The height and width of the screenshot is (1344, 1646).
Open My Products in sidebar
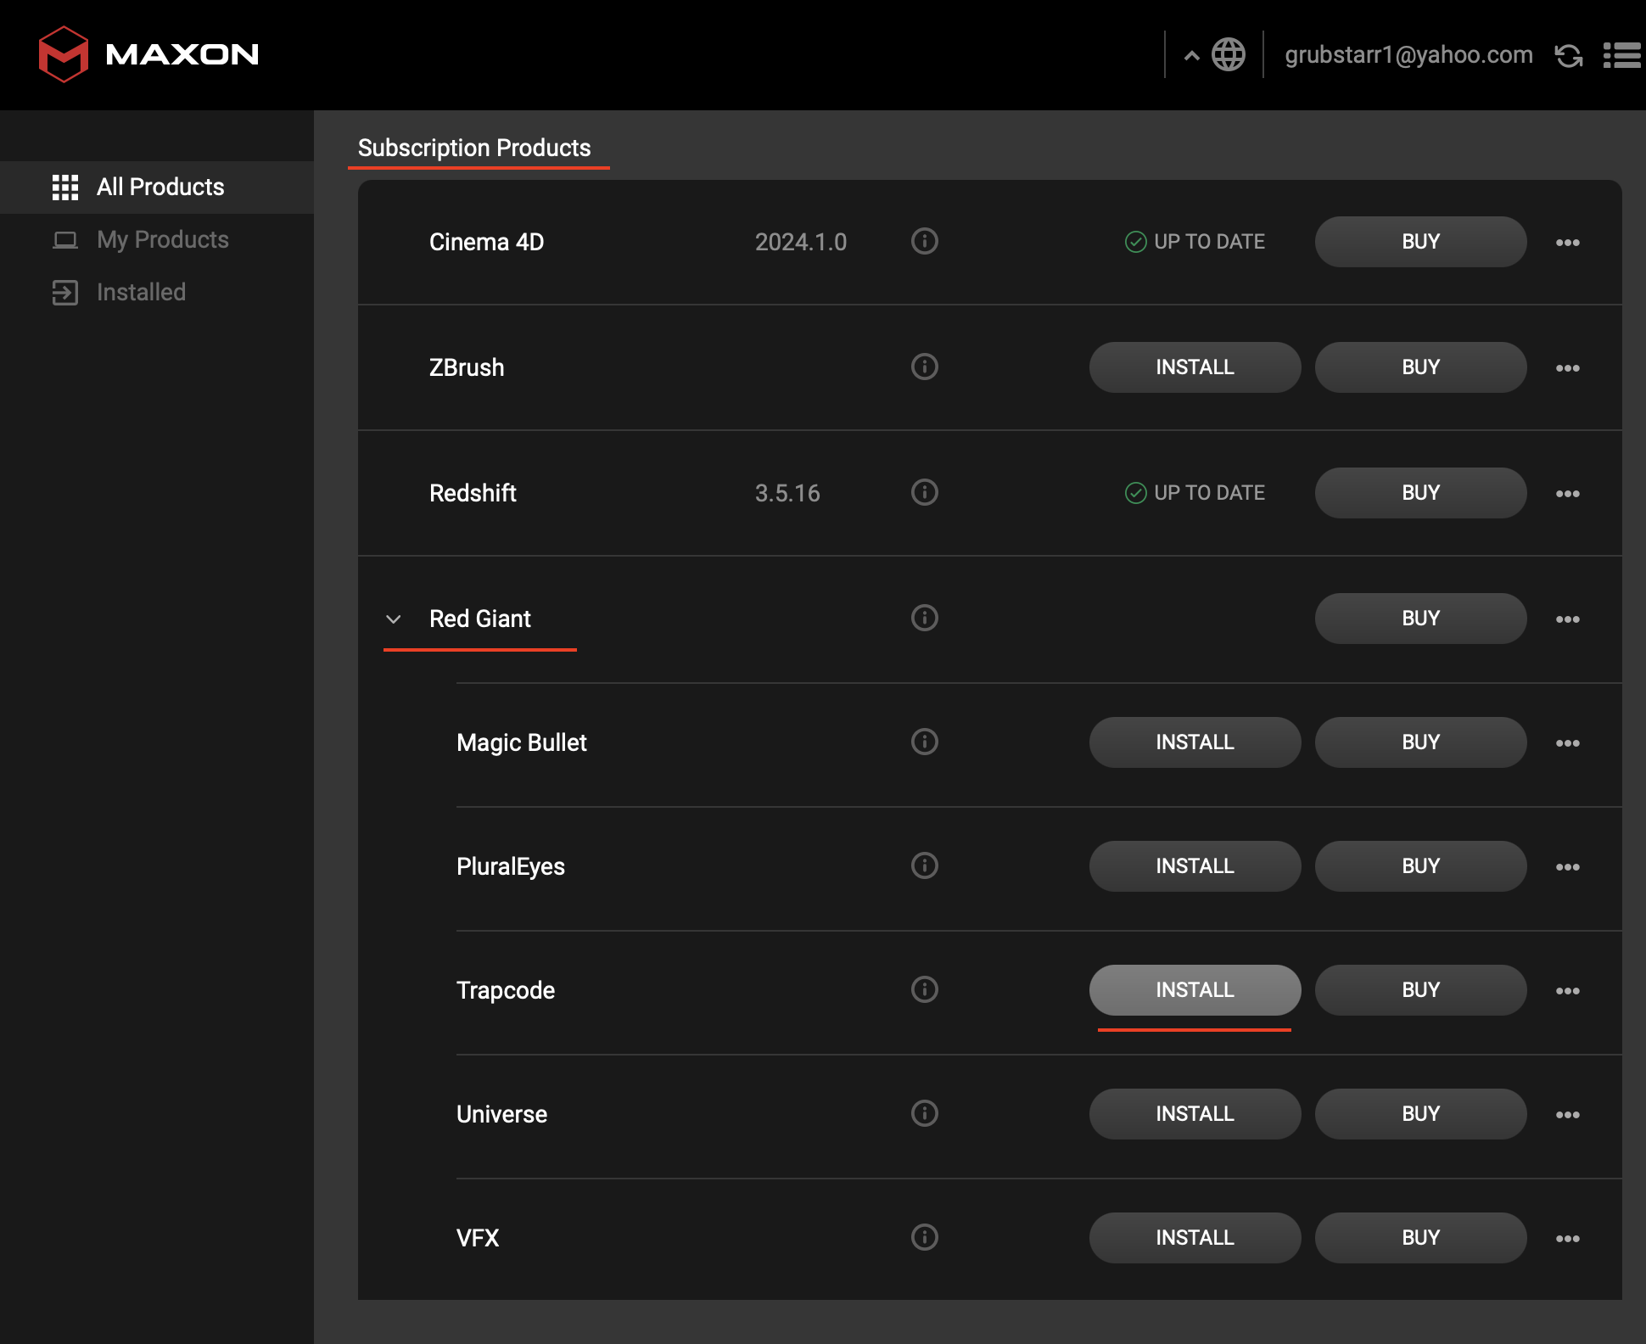tap(157, 240)
